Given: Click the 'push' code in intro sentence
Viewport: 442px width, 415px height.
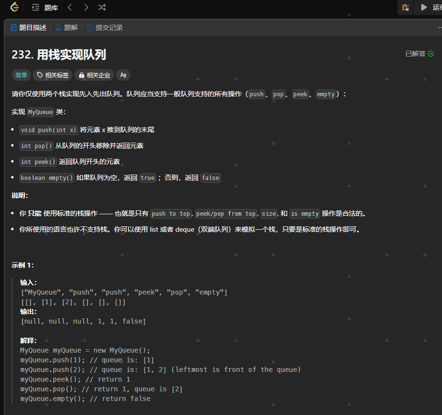Looking at the screenshot, I should [257, 94].
